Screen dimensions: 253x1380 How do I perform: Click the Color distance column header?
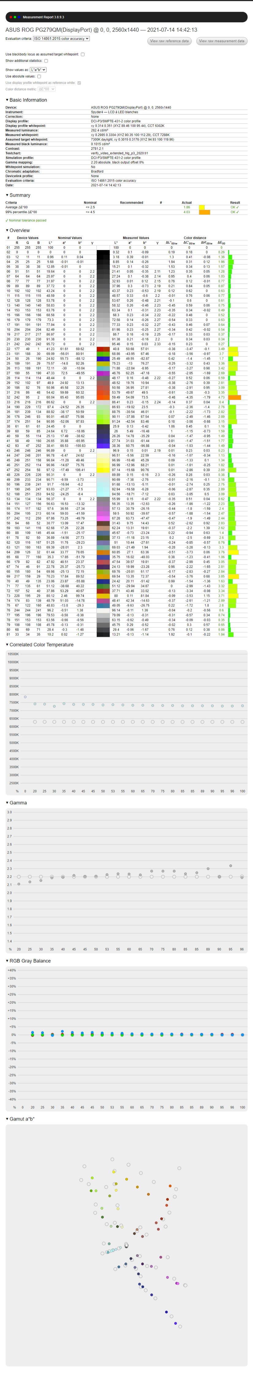[x=194, y=238]
